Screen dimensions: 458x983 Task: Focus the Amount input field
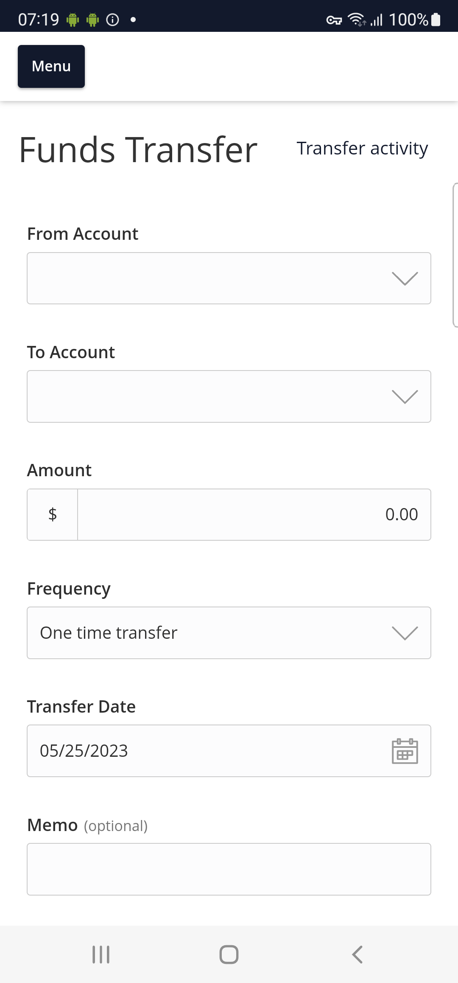254,514
